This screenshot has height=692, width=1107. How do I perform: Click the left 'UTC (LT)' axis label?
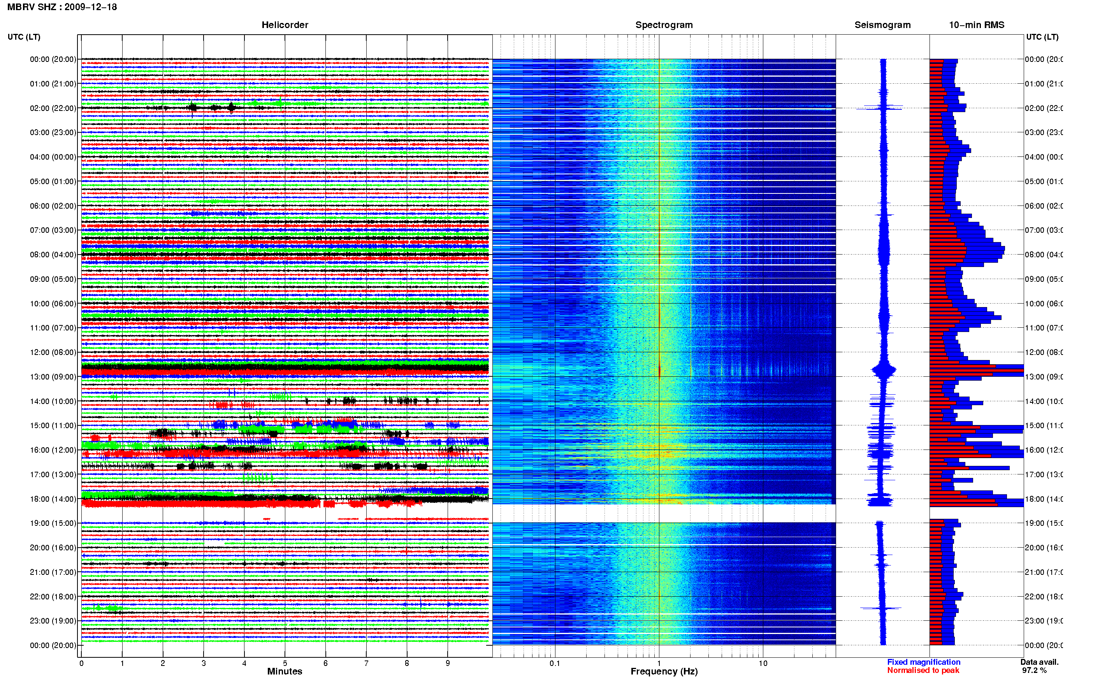pyautogui.click(x=24, y=37)
